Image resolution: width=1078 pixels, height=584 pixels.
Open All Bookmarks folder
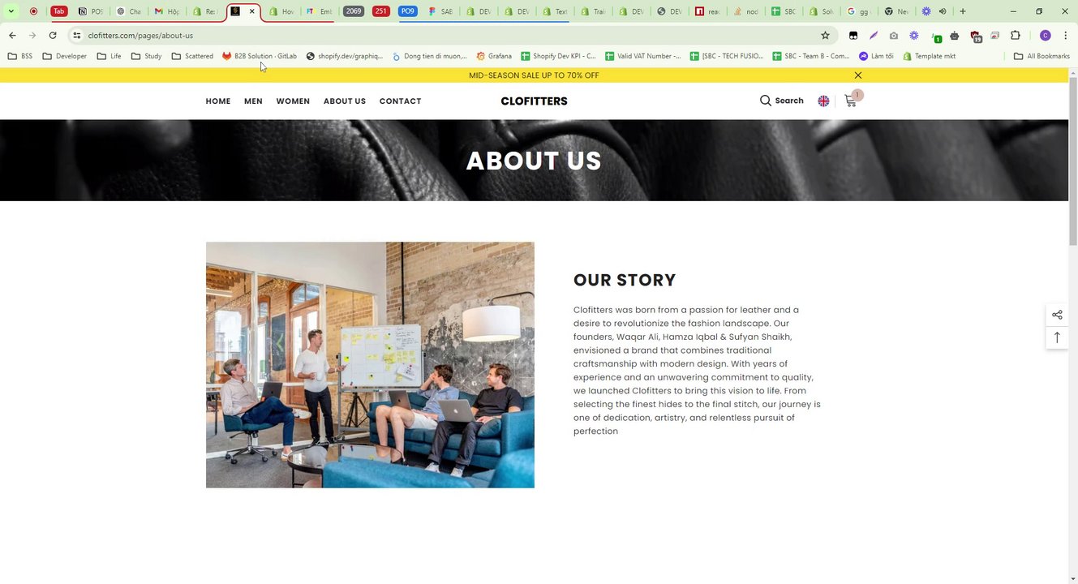click(1042, 56)
